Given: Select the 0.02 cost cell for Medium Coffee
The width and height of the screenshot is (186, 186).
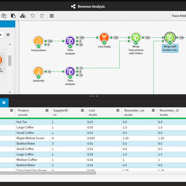Looking at the screenshot, I should (104, 160).
